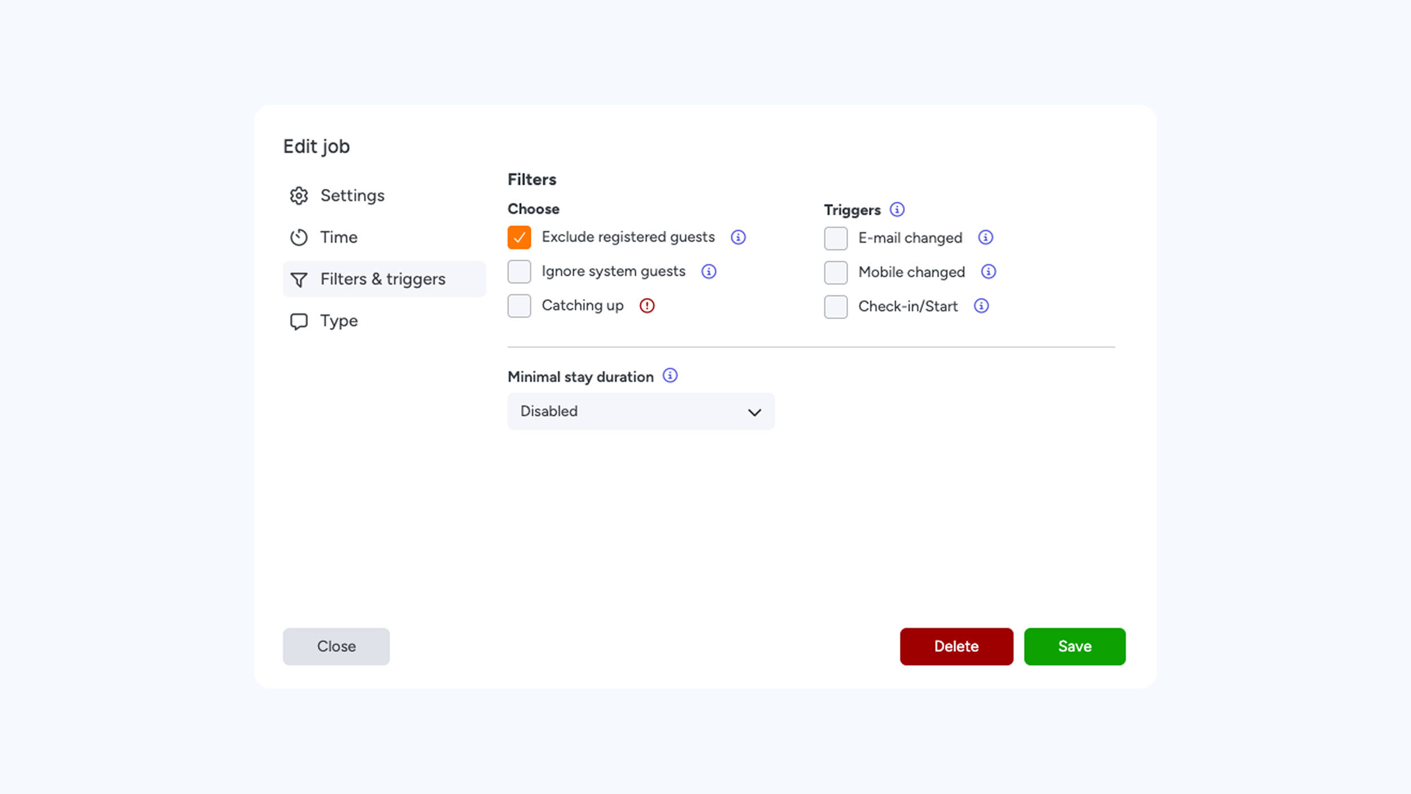Switch to the Time section
Viewport: 1411px width, 794px height.
(384, 237)
